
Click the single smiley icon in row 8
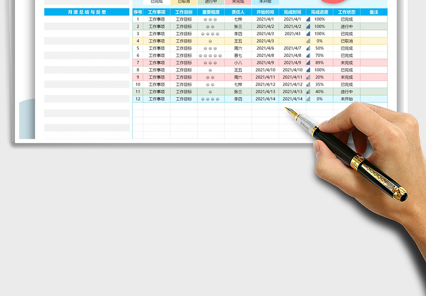[210, 70]
